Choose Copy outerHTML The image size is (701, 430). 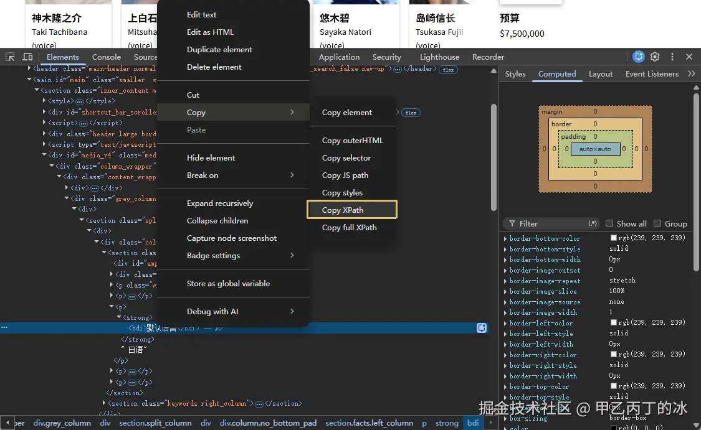352,140
